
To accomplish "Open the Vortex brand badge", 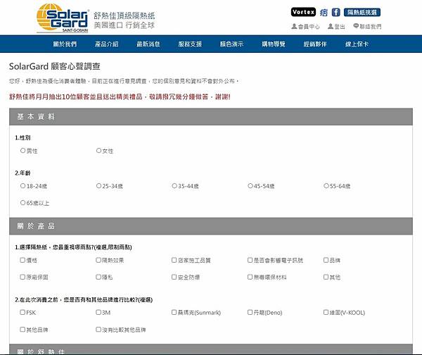I will [x=303, y=12].
